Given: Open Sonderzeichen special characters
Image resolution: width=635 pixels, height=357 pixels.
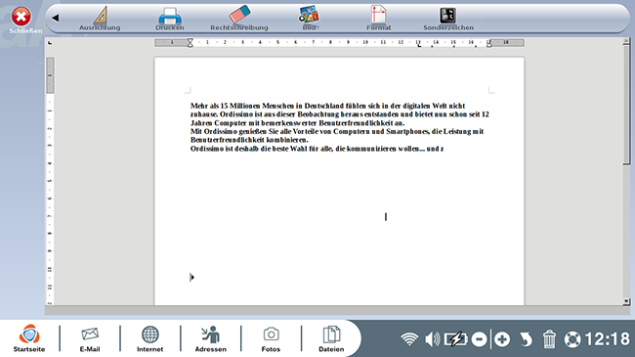Looking at the screenshot, I should click(448, 19).
